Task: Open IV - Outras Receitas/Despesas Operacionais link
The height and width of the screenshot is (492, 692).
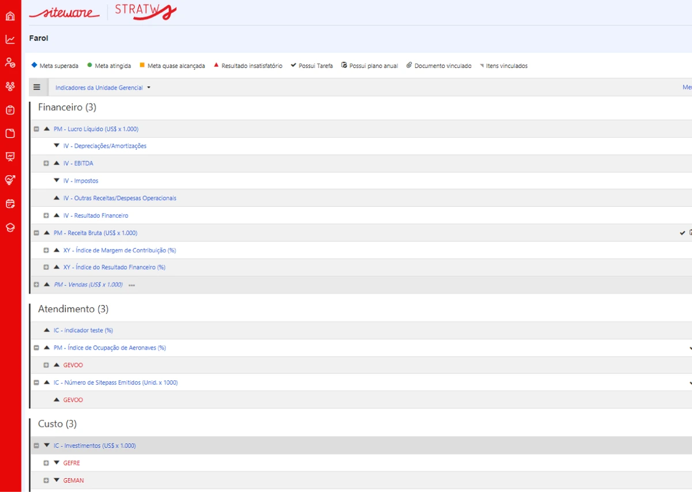Action: point(120,198)
